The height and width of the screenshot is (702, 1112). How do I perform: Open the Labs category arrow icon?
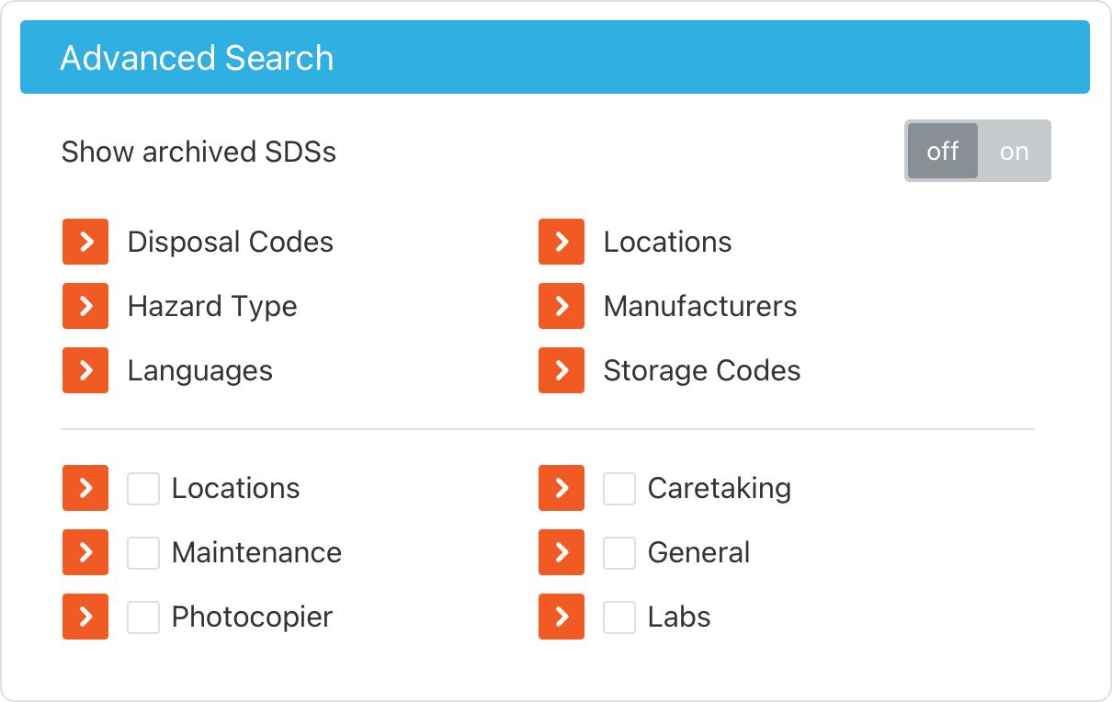pyautogui.click(x=562, y=617)
